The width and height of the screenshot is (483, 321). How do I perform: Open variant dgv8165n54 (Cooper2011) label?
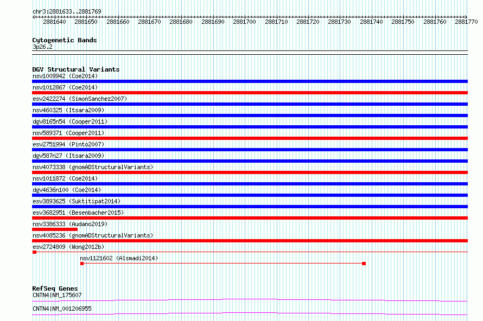[x=70, y=121]
